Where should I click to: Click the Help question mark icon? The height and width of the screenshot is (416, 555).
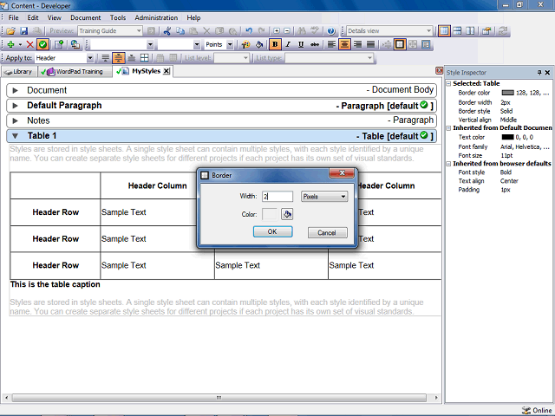[x=331, y=31]
